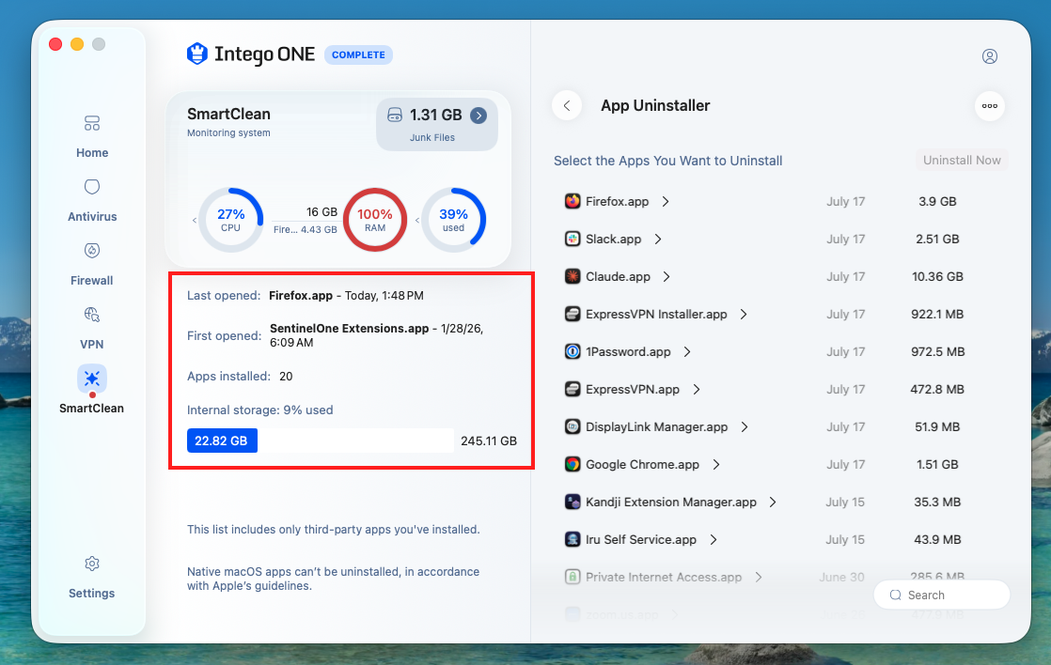
Task: Click the Junk Files drive icon
Action: (x=395, y=116)
